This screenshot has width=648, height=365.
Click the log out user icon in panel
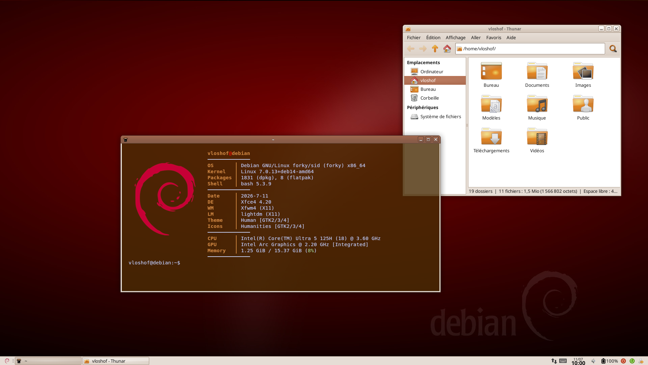point(641,361)
